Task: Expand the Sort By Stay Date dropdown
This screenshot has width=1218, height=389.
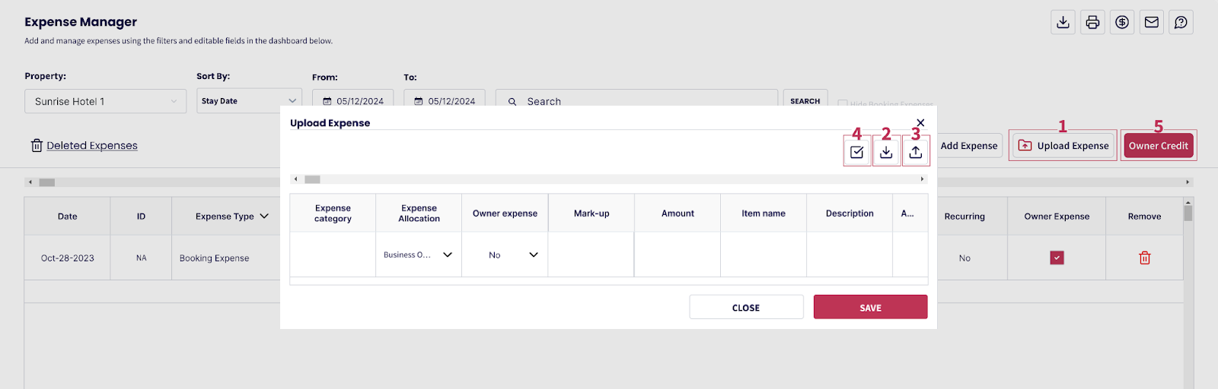Action: point(249,101)
